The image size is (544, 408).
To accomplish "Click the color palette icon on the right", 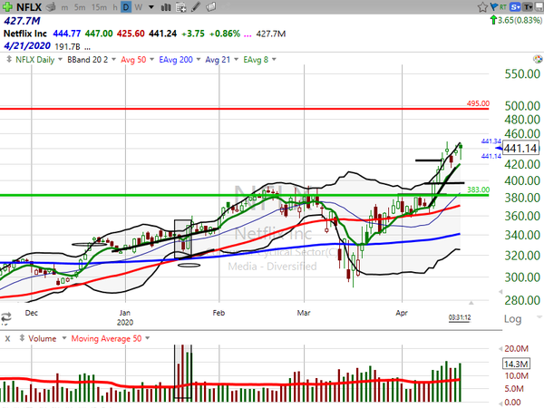I will pos(538,59).
